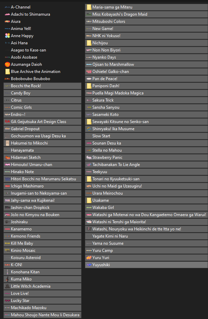
Task: Select Miss Kobayashi's Dragon Maid row
Action: [146, 14]
